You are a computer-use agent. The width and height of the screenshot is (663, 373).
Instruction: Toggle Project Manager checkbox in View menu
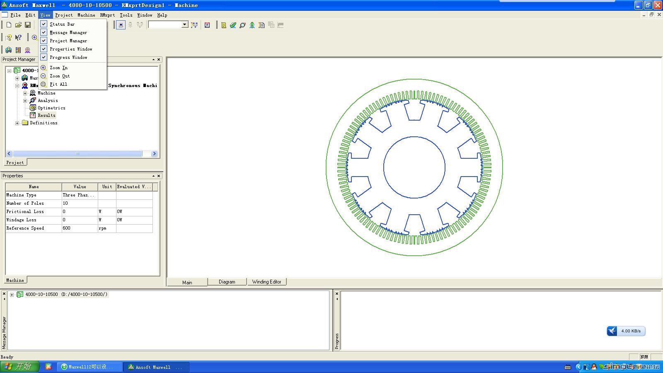coord(44,41)
